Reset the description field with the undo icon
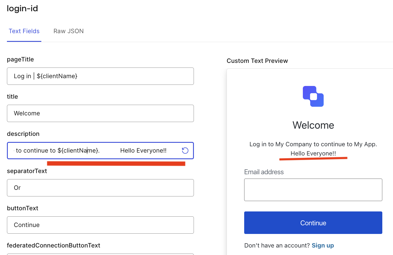Screen dimensions: 393x255 coord(185,151)
